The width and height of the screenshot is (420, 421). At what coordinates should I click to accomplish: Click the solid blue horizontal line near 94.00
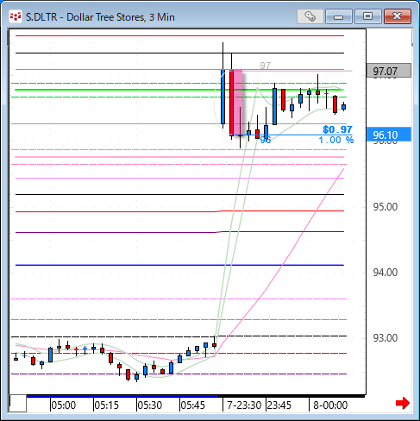[179, 265]
